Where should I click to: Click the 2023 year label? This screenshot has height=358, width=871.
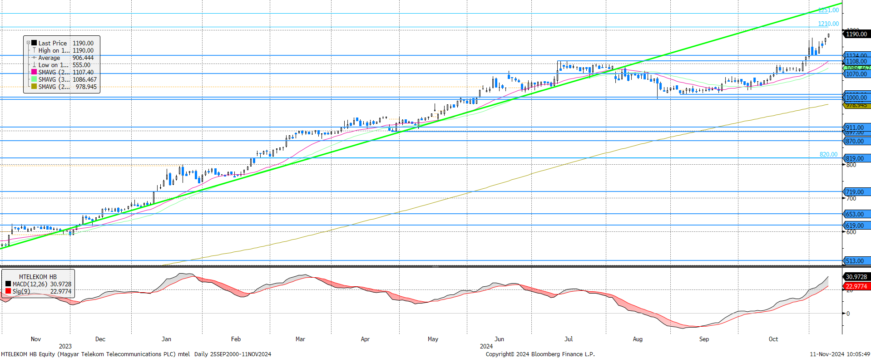coord(65,346)
